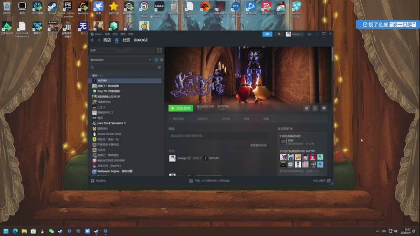Open downloads icon in Steam footer
The image size is (420, 236).
click(x=191, y=181)
